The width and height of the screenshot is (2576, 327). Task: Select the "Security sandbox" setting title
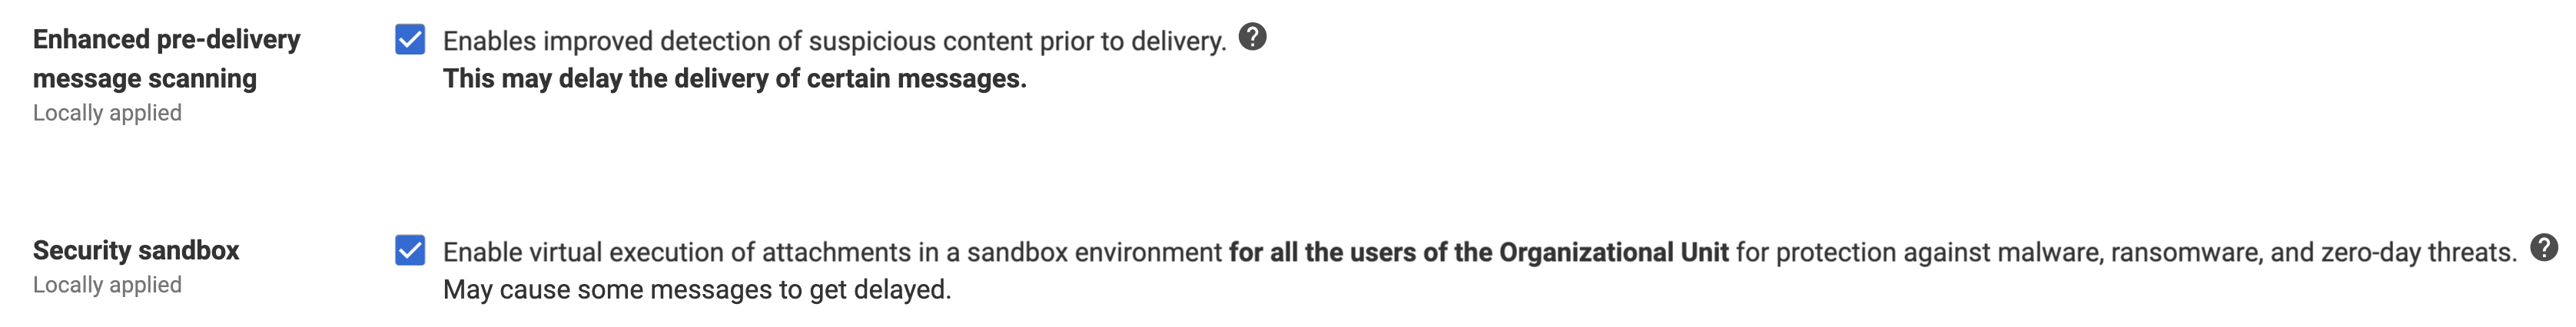click(x=136, y=250)
